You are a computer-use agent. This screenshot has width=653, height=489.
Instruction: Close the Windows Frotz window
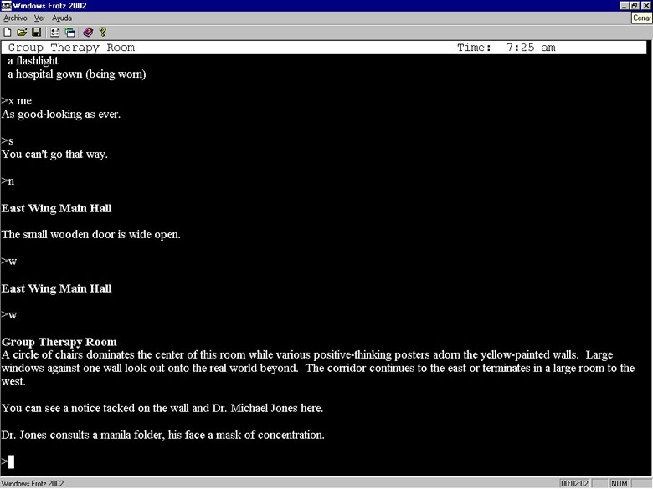click(x=645, y=5)
